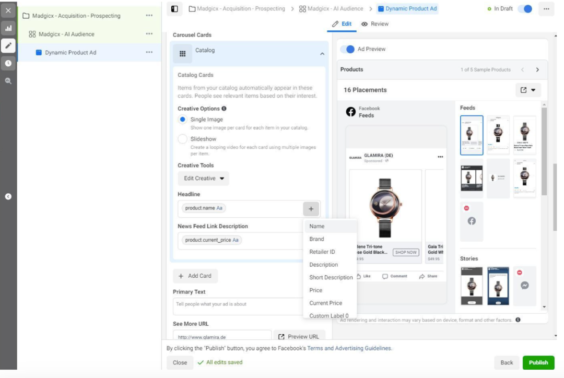Open the placements external view dropdown

[x=527, y=90]
